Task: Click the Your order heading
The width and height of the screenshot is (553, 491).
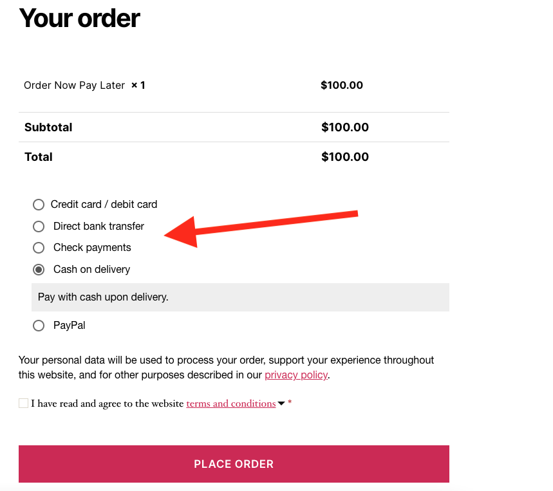Action: tap(79, 18)
